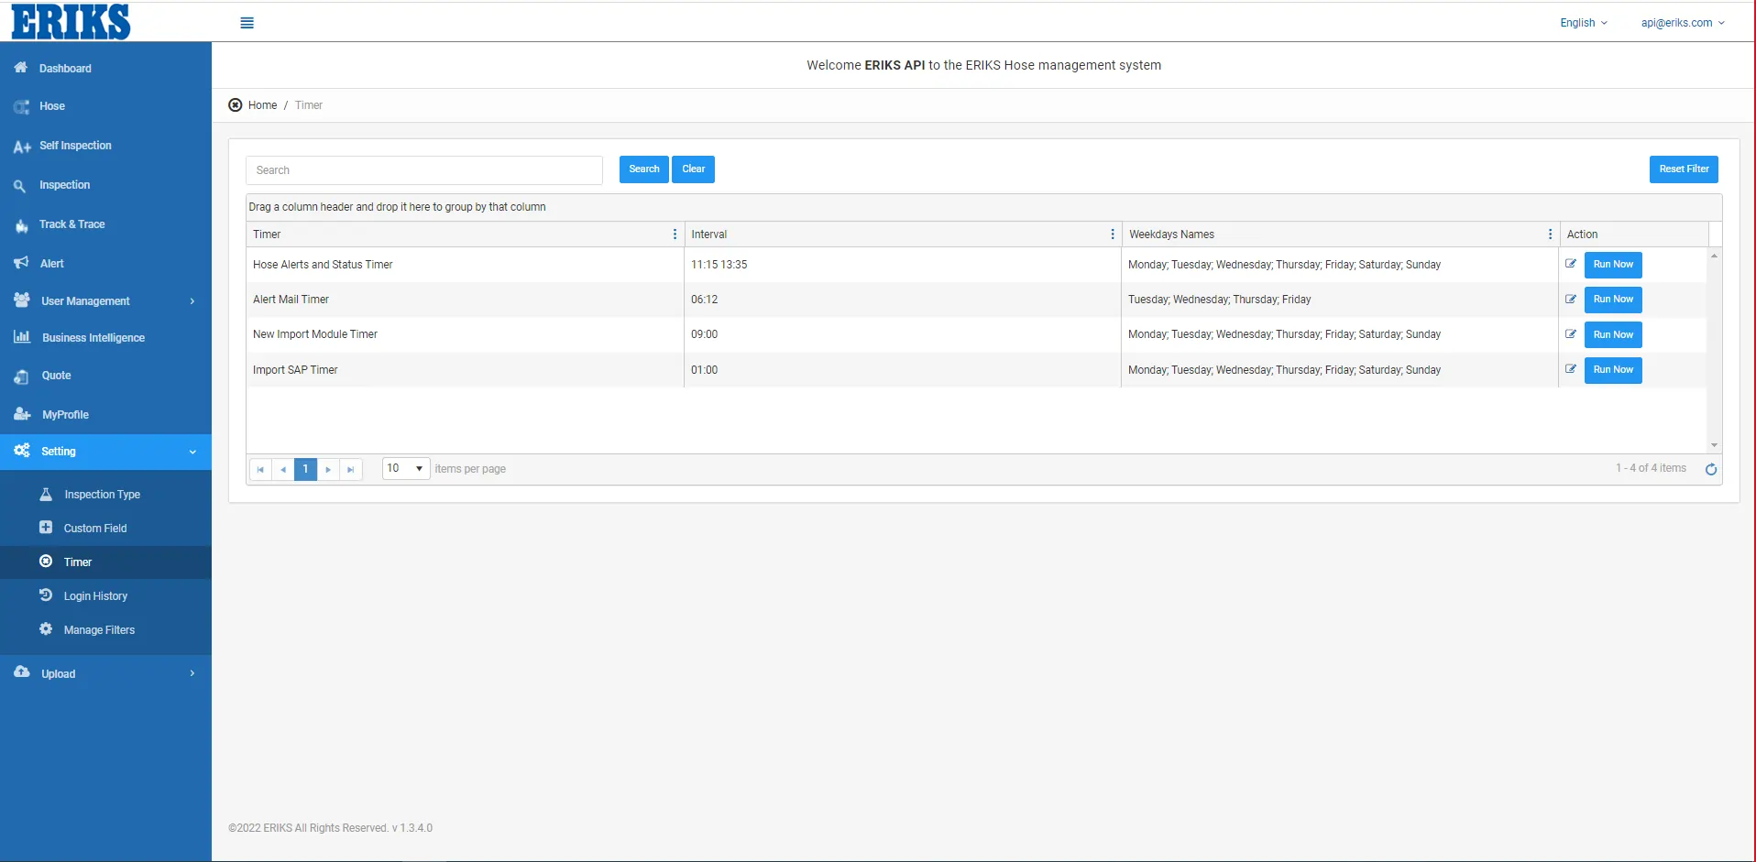Click inside the Search input field

coord(424,170)
